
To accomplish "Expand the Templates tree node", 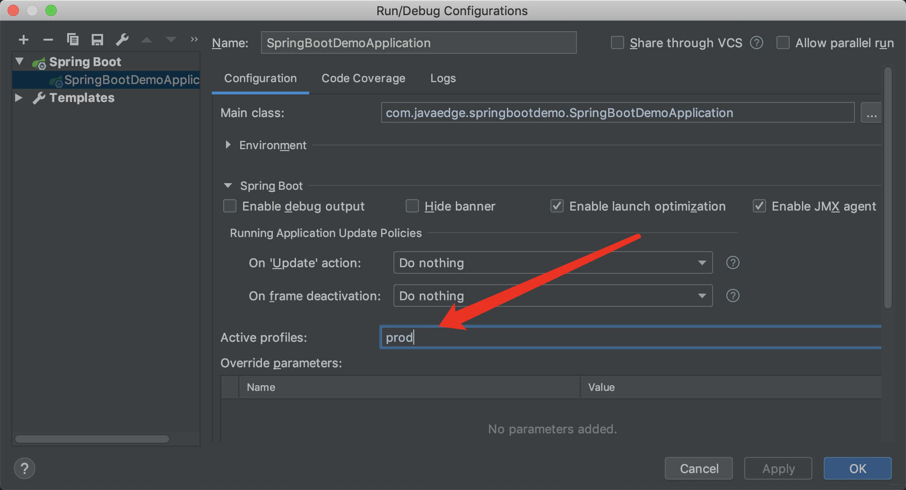I will (x=19, y=98).
